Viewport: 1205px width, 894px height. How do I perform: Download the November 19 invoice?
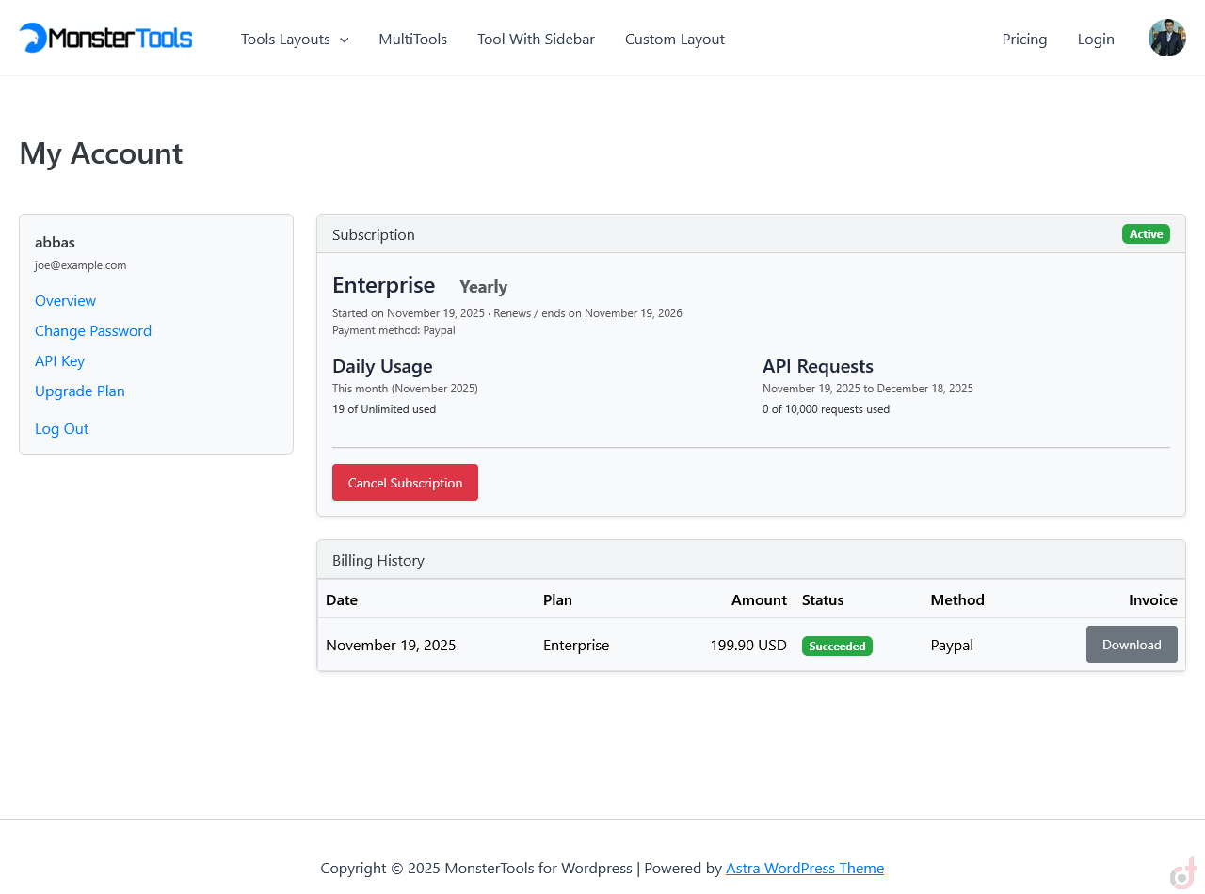coord(1132,645)
